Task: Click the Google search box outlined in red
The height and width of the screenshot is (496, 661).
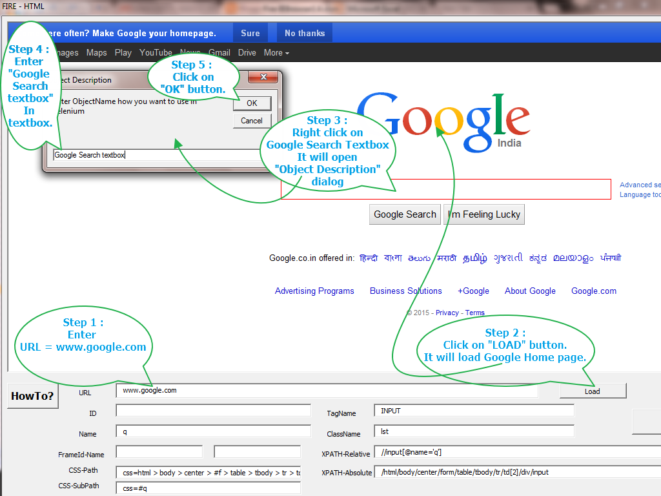Action: point(446,189)
